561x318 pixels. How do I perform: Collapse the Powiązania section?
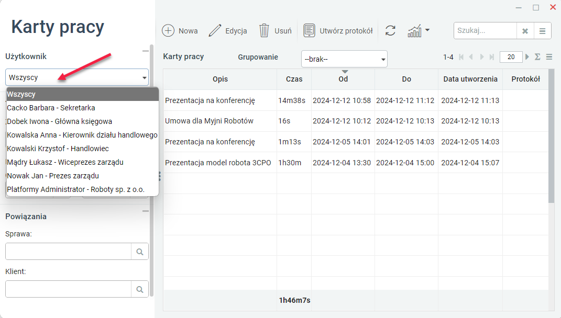(145, 211)
